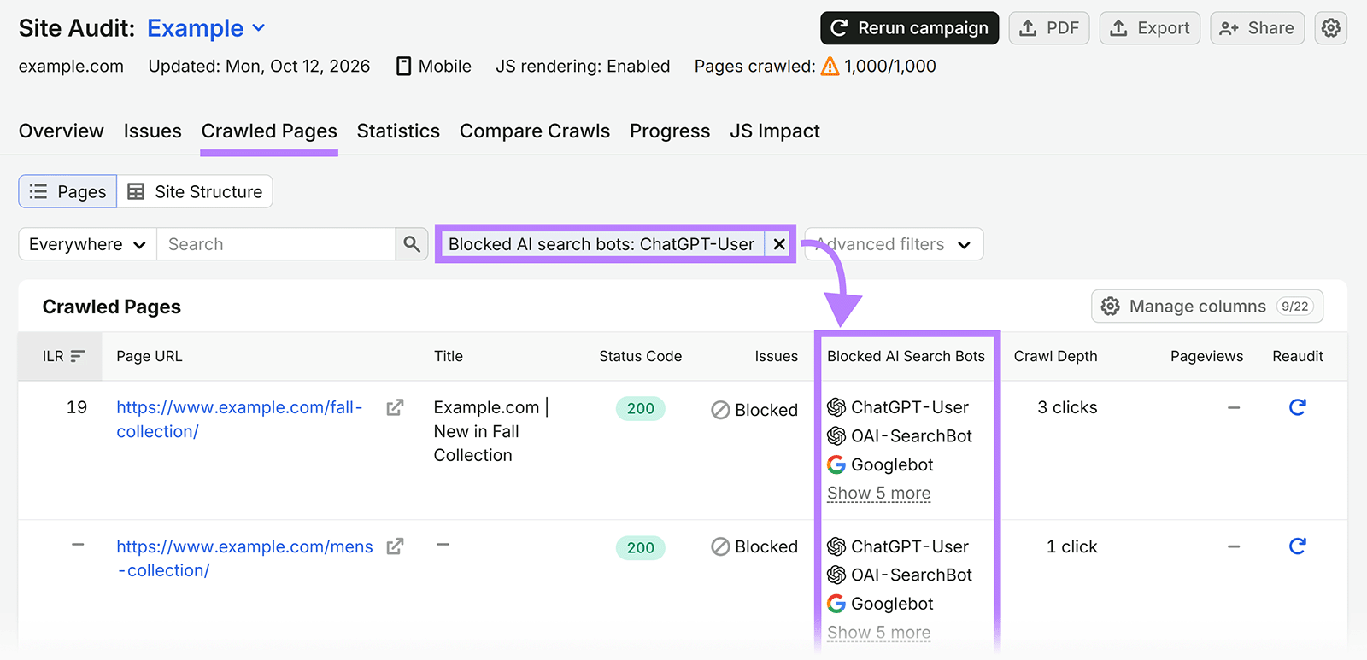Viewport: 1367px width, 660px height.
Task: Click the Mobile device icon
Action: (x=404, y=67)
